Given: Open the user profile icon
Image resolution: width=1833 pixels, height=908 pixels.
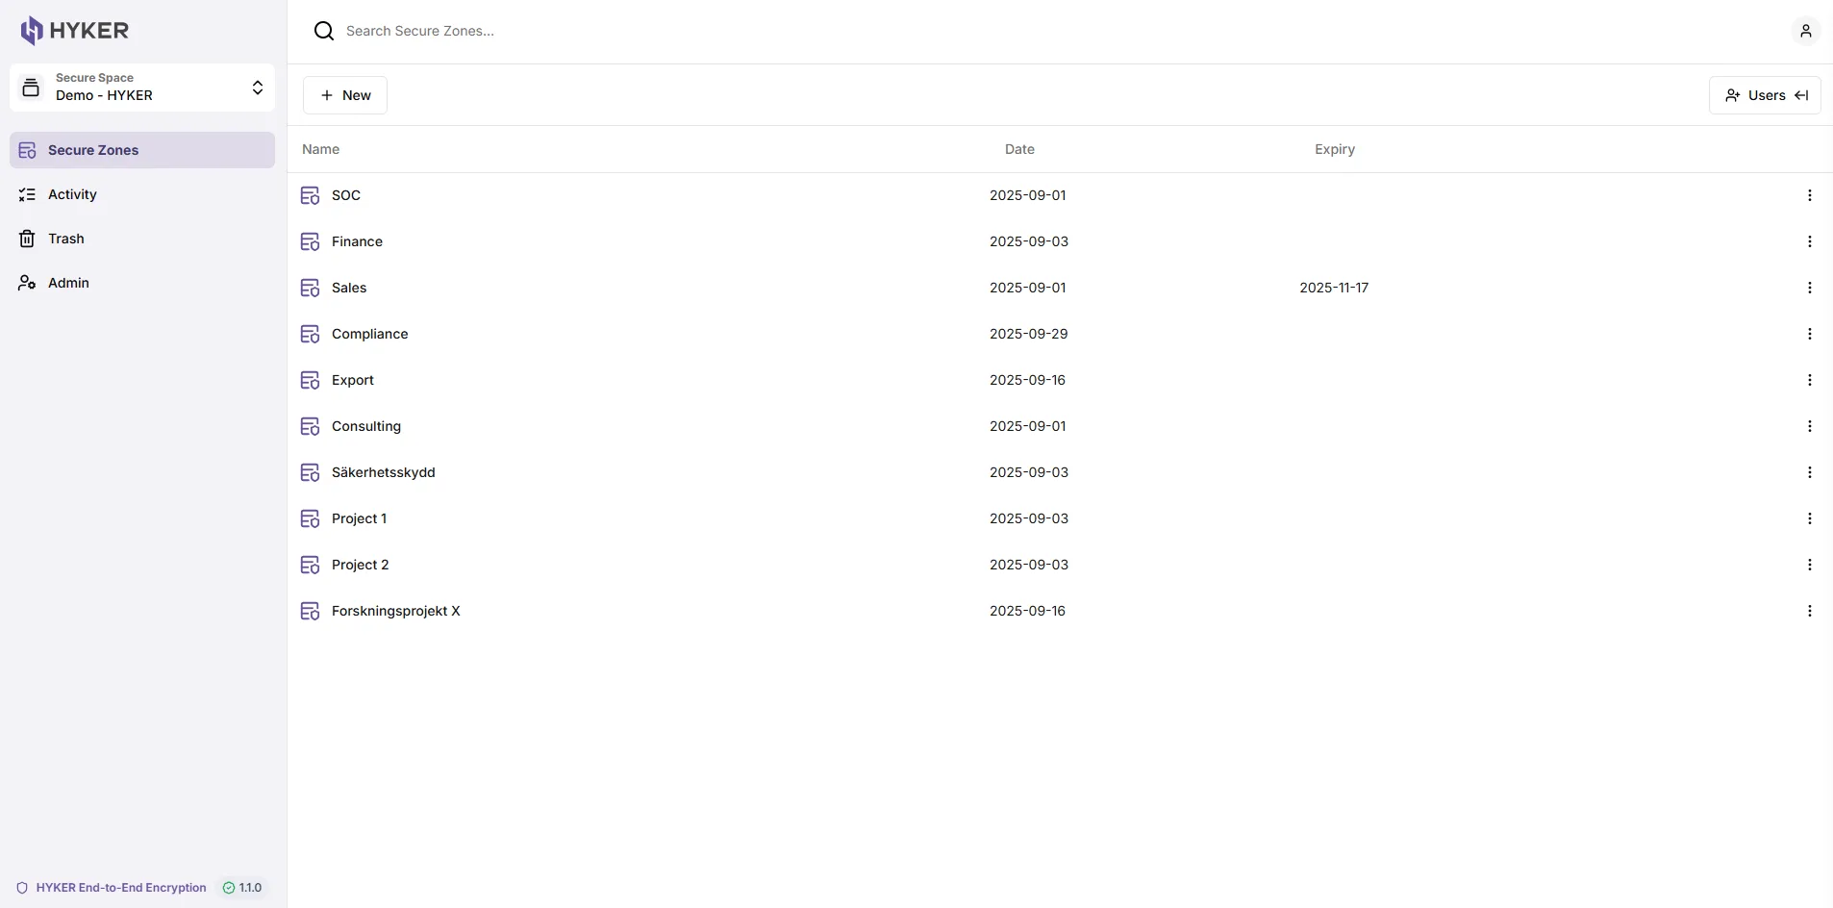Looking at the screenshot, I should pos(1805,31).
